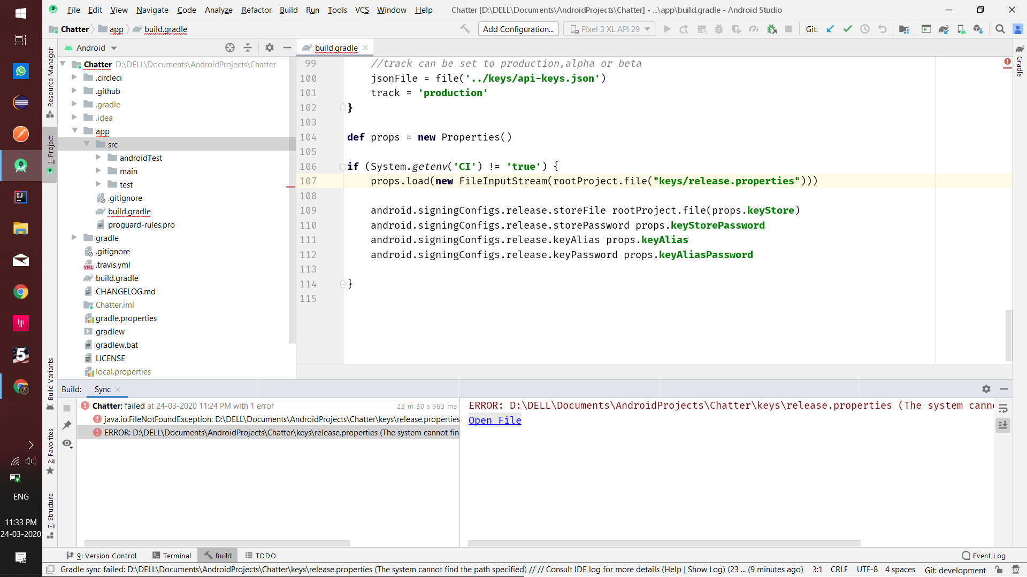Screen dimensions: 1027x577
Task: Open Git update (blue arrow) action
Action: pos(830,29)
